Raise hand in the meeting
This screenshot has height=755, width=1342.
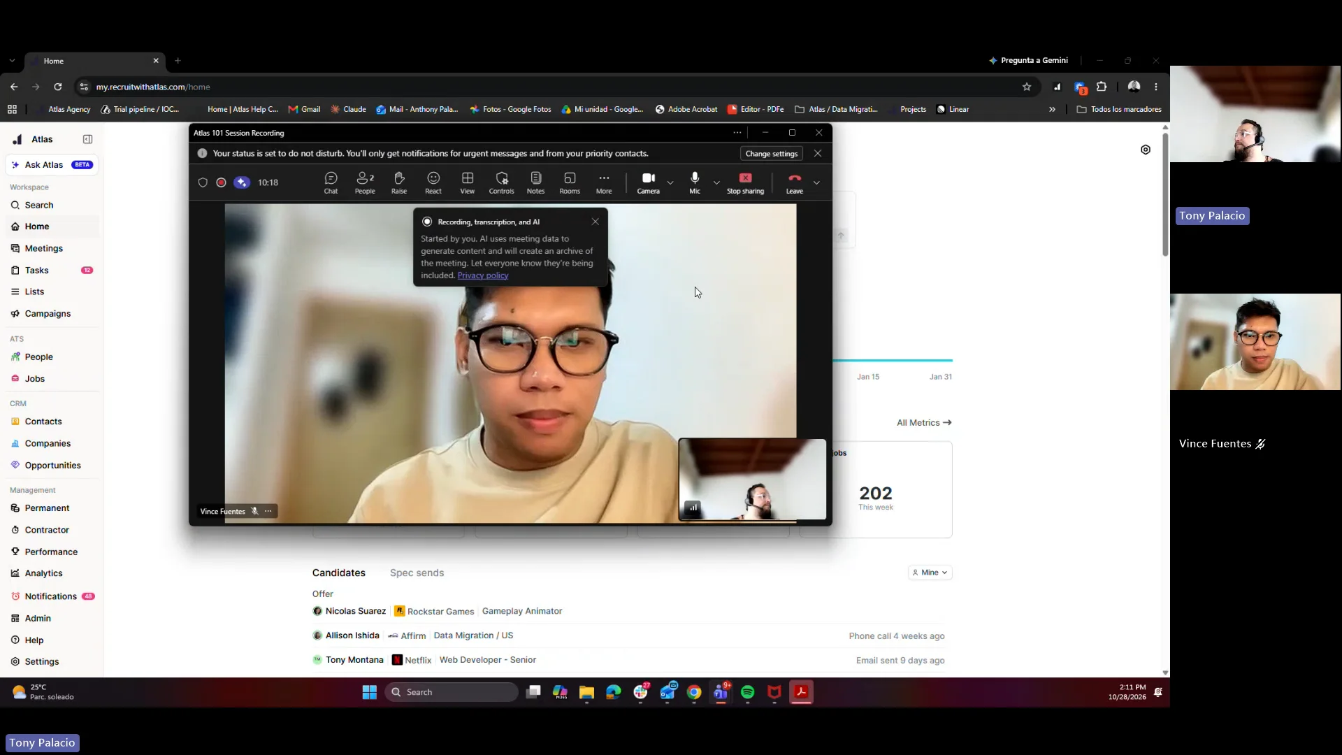[399, 182]
